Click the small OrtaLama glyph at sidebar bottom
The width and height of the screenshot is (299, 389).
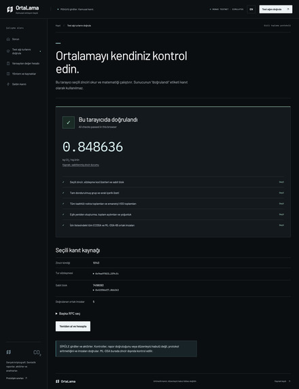(8, 352)
